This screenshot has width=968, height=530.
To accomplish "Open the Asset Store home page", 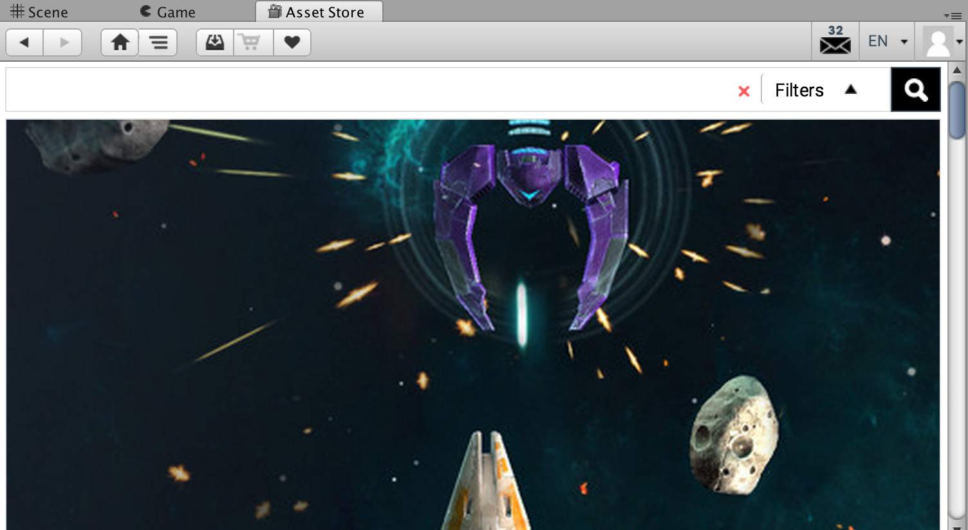I will tap(120, 42).
